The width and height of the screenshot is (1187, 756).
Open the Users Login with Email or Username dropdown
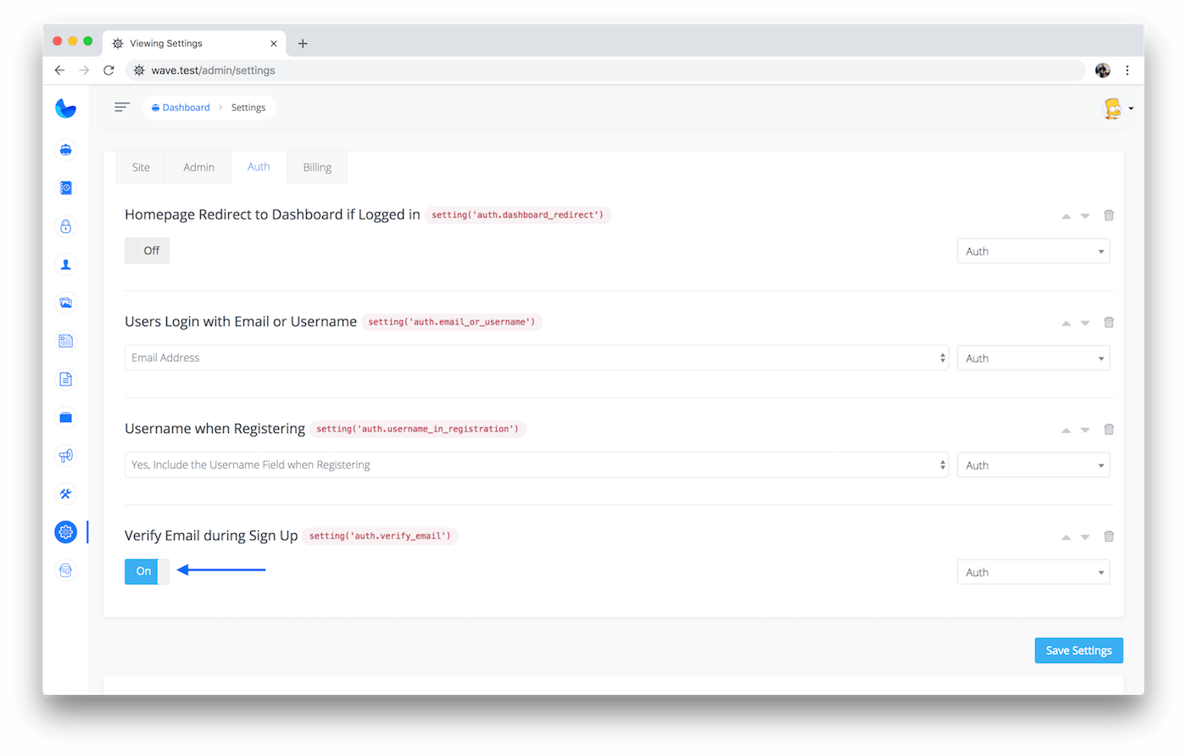(536, 358)
